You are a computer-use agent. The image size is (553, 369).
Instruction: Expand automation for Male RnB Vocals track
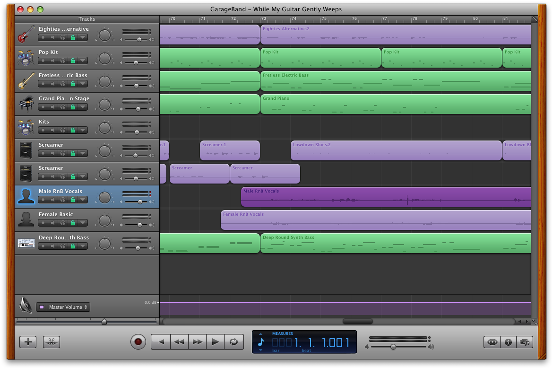(x=83, y=200)
